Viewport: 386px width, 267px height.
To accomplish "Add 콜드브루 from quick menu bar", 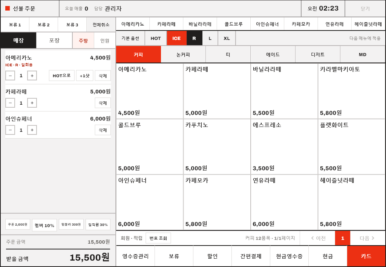I will click(234, 24).
